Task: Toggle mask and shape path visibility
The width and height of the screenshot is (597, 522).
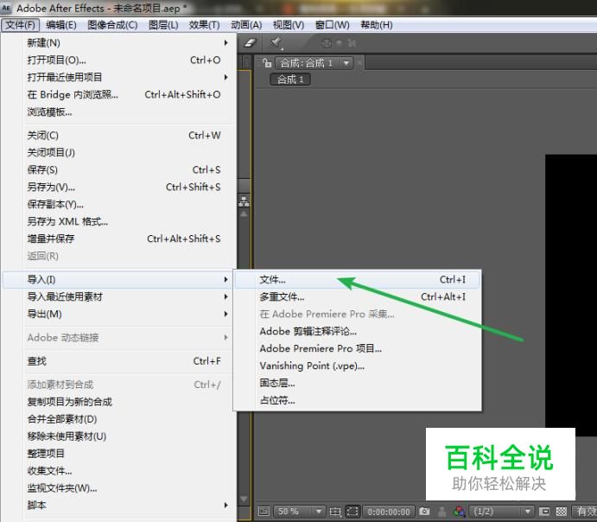Action: (352, 511)
